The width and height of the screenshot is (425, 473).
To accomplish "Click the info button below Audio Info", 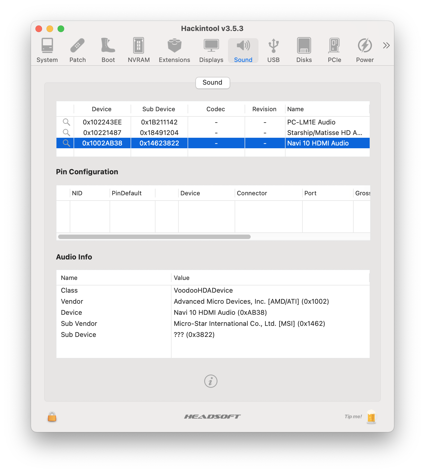I will [x=211, y=381].
